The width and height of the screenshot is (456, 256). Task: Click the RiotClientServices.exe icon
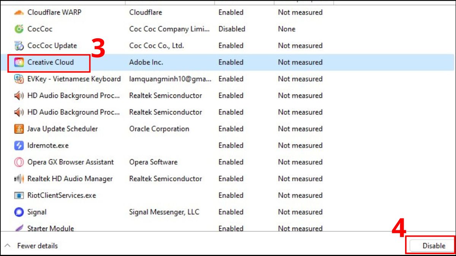coord(19,196)
